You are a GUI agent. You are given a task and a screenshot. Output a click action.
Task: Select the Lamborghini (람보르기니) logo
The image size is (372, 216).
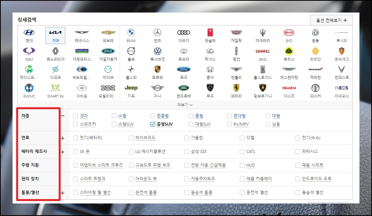coord(263,88)
